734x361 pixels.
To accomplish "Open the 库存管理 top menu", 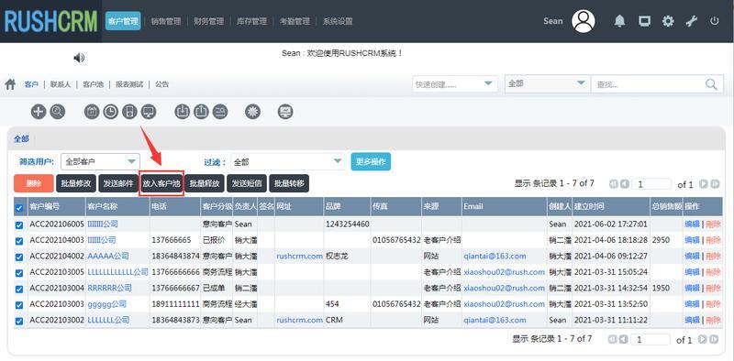I will tap(251, 21).
